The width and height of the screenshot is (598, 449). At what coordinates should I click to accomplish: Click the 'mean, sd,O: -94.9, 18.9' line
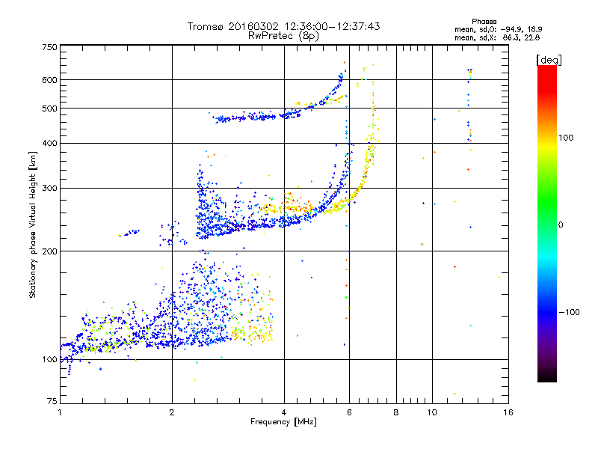[499, 29]
